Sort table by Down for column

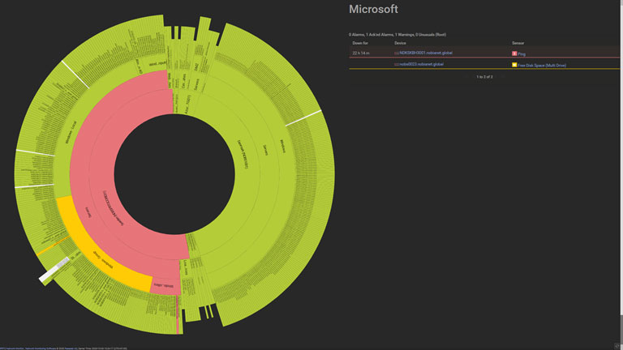pyautogui.click(x=360, y=42)
